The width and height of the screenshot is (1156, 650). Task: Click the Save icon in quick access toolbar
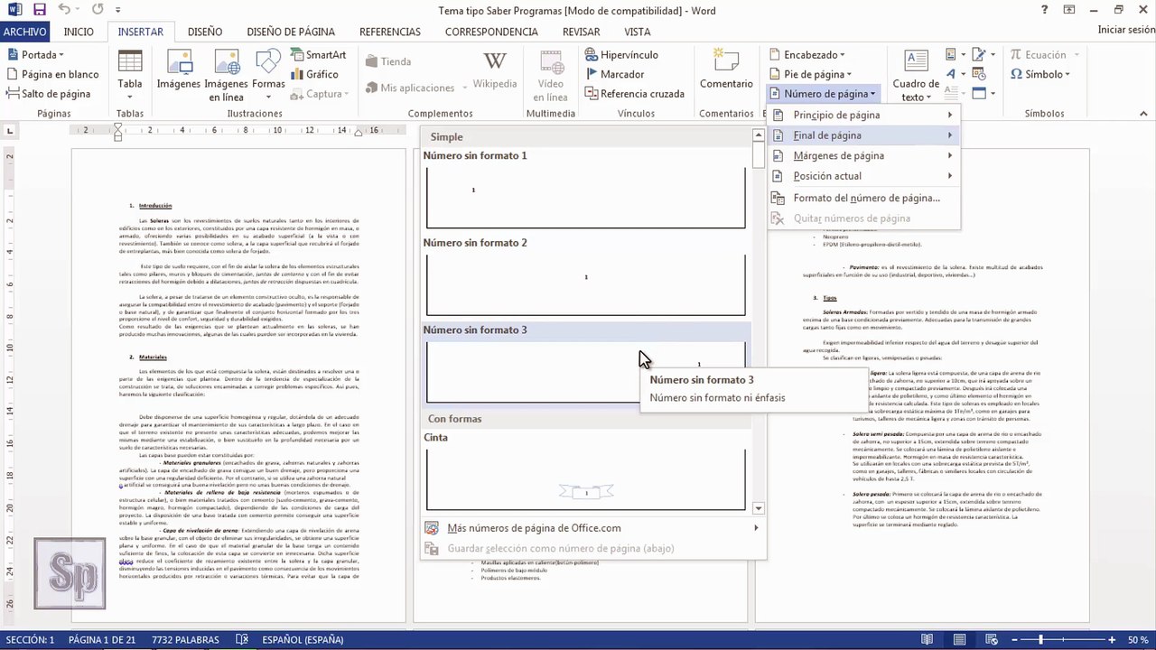pyautogui.click(x=39, y=10)
